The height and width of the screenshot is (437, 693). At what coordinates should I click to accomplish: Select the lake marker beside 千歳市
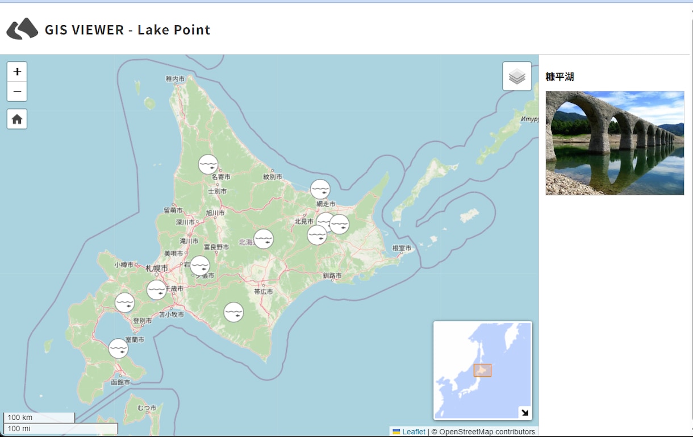[157, 290]
